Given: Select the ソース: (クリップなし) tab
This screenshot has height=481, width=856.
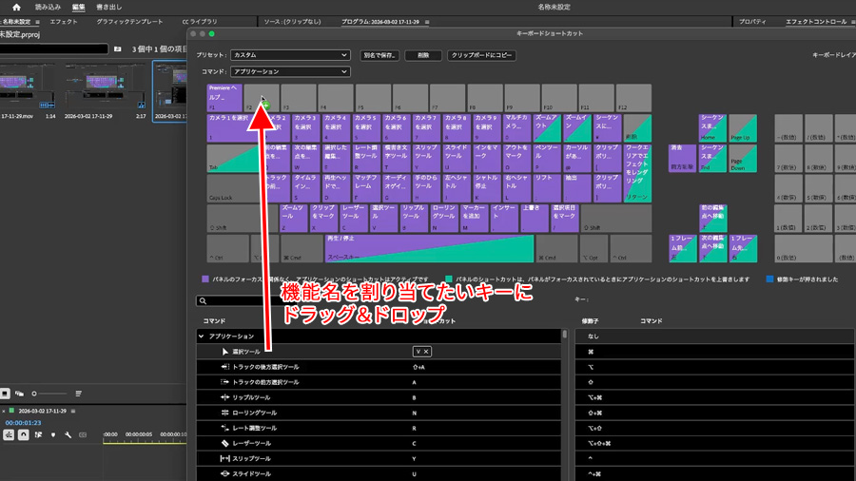Looking at the screenshot, I should tap(292, 22).
